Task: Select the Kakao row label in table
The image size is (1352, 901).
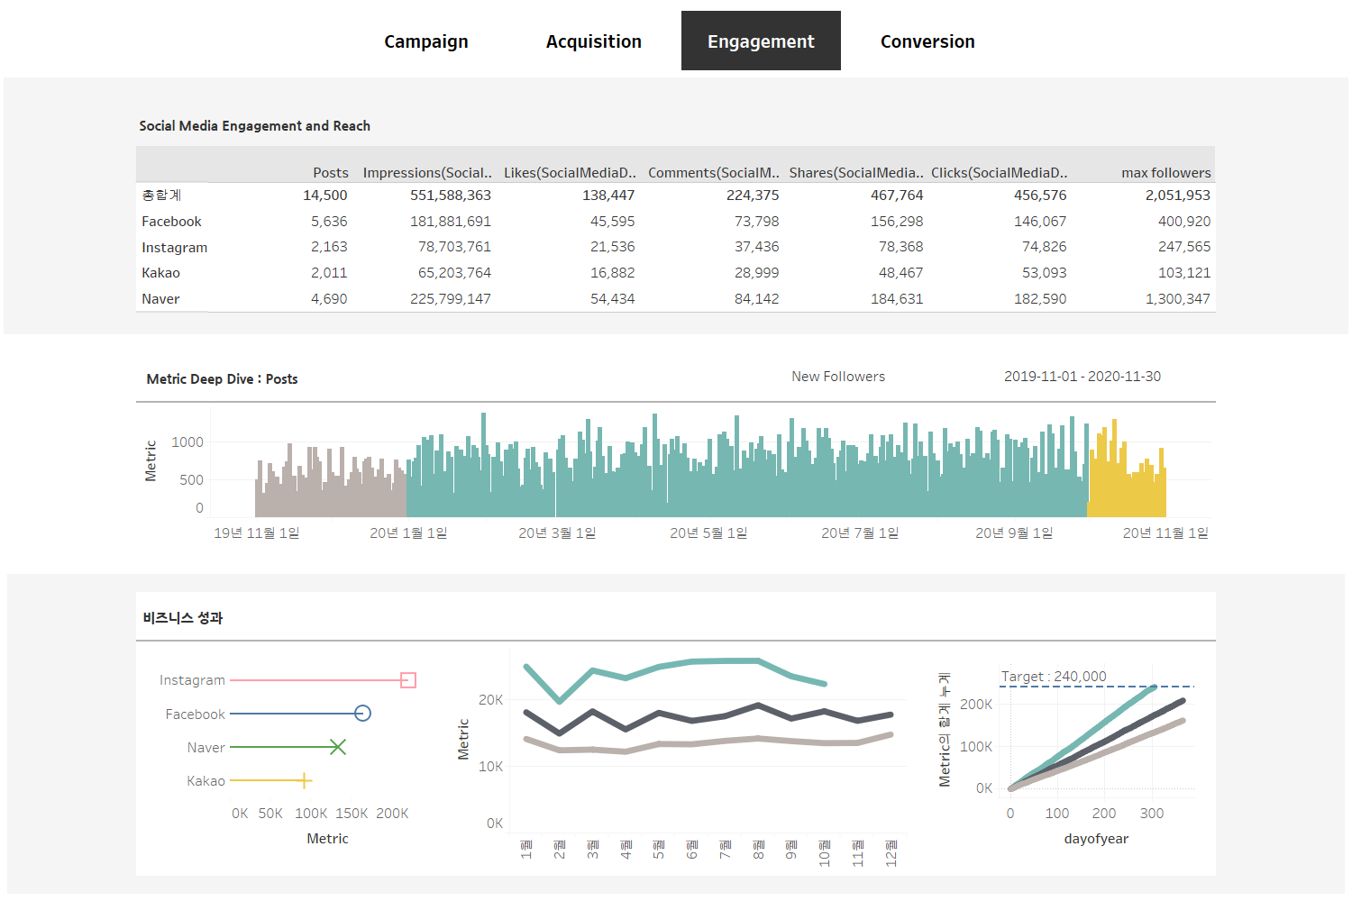Action: [160, 273]
